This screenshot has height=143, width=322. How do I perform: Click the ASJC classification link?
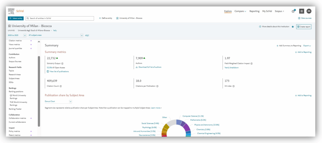coord(87,35)
